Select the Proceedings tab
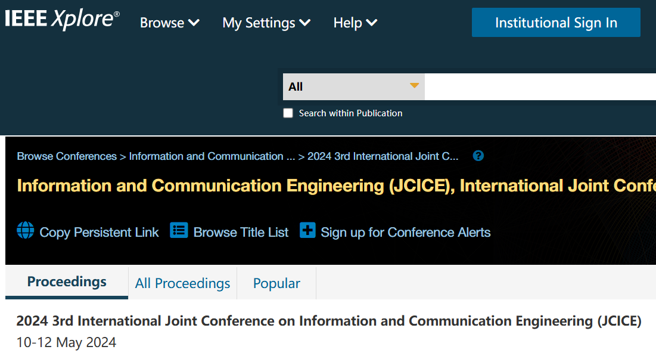Screen dimensions: 656x362 click(67, 282)
